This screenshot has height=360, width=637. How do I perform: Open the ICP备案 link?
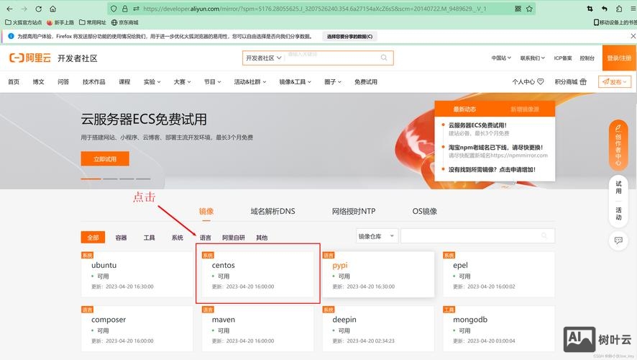coord(563,58)
